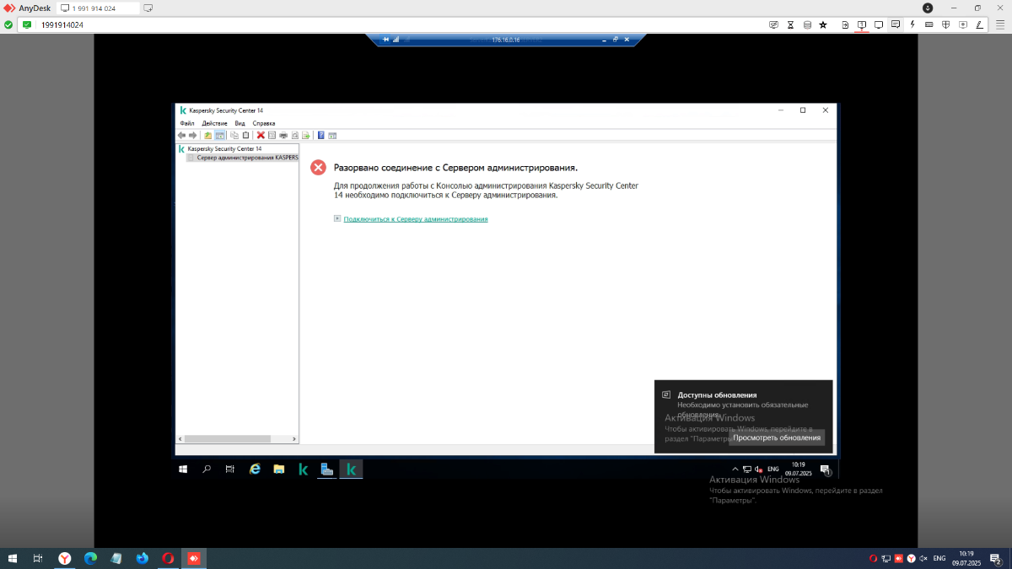
Task: Open the AnyDesk permissions shield icon
Action: (x=946, y=25)
